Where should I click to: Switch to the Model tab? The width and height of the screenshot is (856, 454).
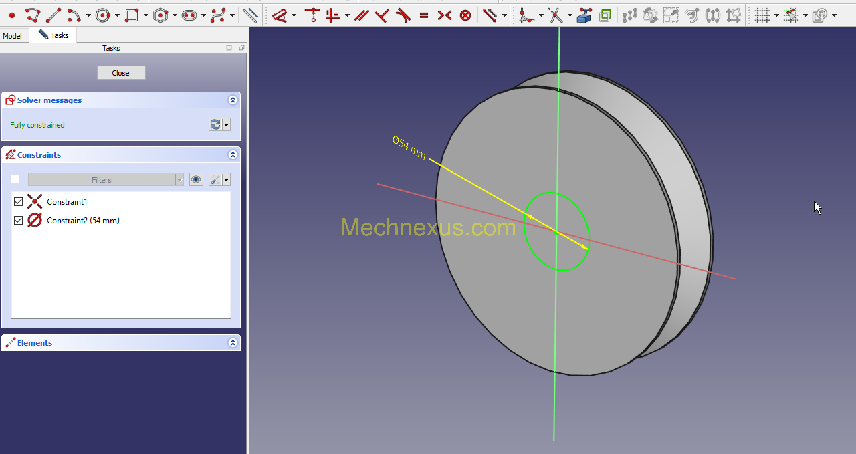pos(12,36)
